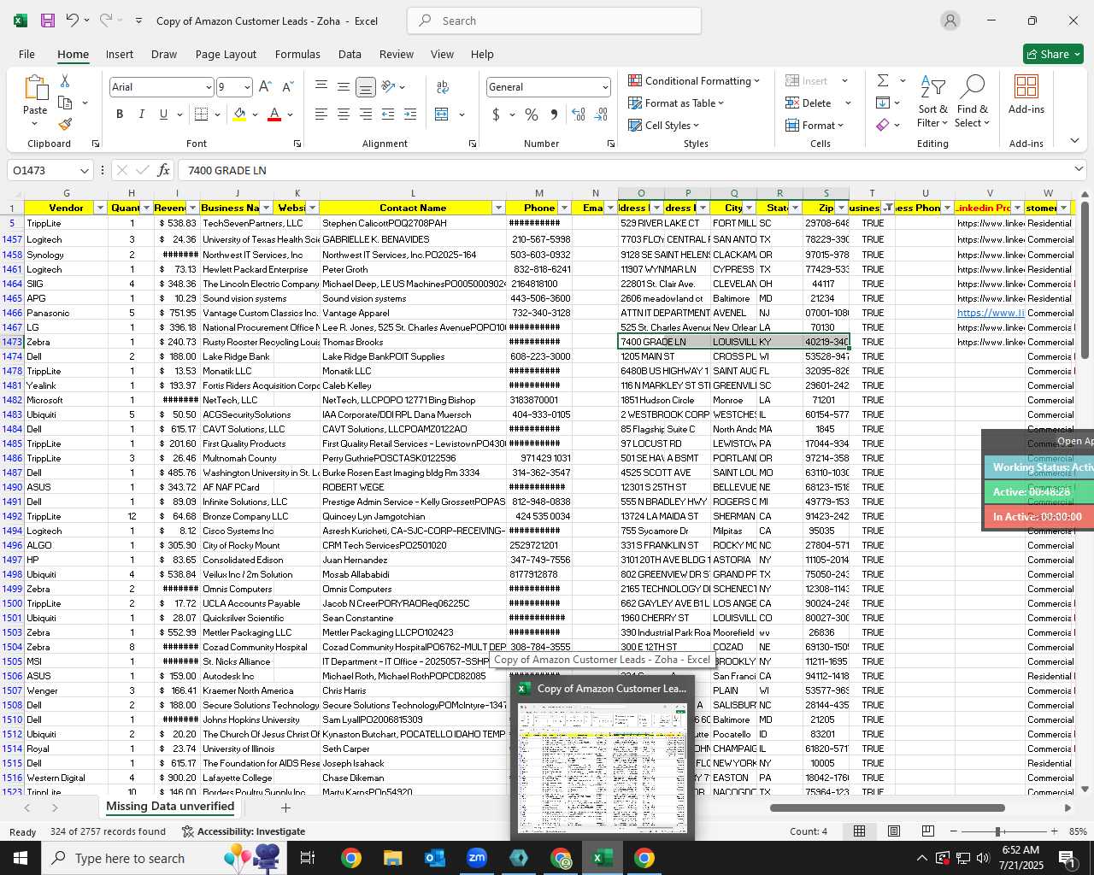Click the zoom slider handle
This screenshot has height=875, width=1094.
click(x=997, y=831)
